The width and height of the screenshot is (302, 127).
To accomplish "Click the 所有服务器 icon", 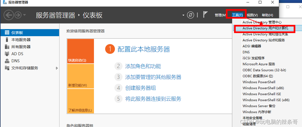I will pyautogui.click(x=7, y=47).
